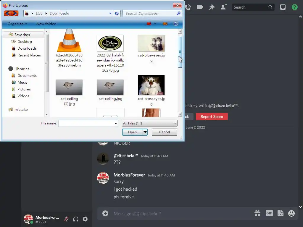The image size is (303, 227).
Task: Select cat-ceiling.jpg file
Action: [110, 90]
